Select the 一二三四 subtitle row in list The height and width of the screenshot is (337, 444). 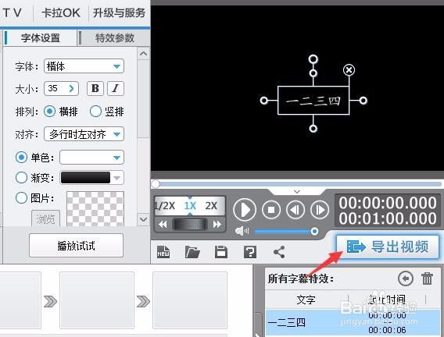pos(353,322)
